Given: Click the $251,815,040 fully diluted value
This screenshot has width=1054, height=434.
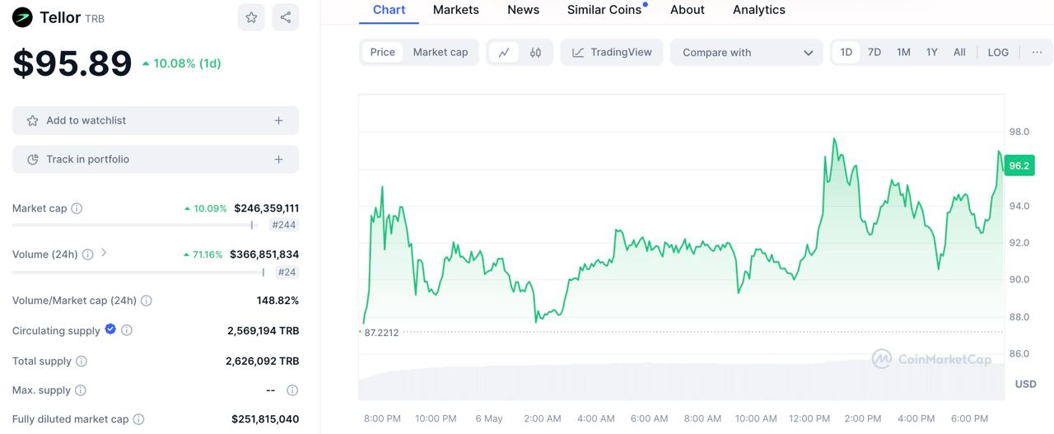Looking at the screenshot, I should 265,419.
